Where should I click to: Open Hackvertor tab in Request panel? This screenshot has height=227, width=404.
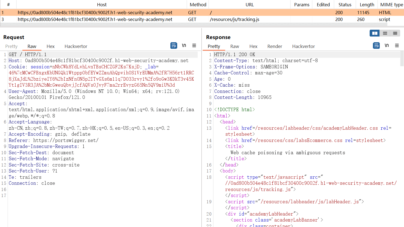pyautogui.click(x=76, y=46)
